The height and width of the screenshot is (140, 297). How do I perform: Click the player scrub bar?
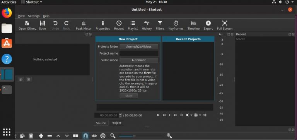(155, 107)
